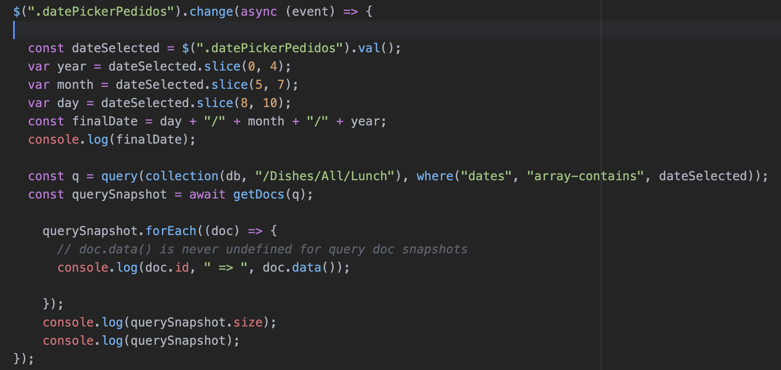Click the 'query' function call

pyautogui.click(x=119, y=176)
